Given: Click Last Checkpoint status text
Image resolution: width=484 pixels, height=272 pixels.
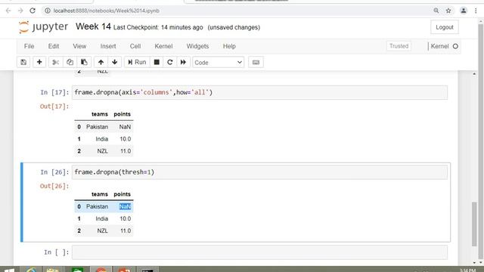Looking at the screenshot, I should pos(158,27).
